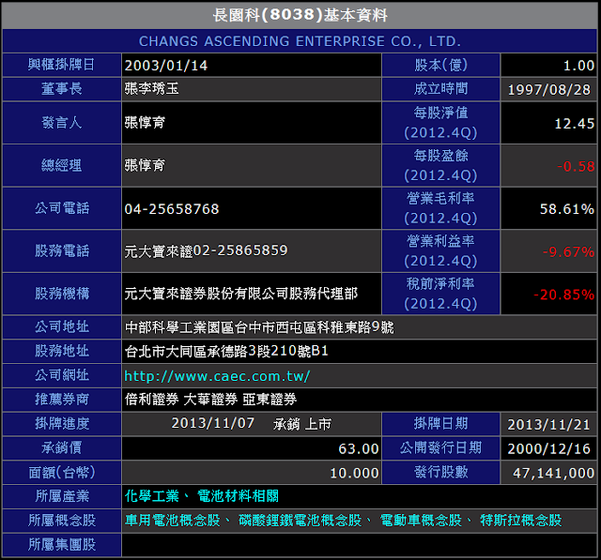Click the address 中部科學工業園區台中市西屯區科雅東路9號
Viewport: 601px width, 560px height.
pos(259,327)
